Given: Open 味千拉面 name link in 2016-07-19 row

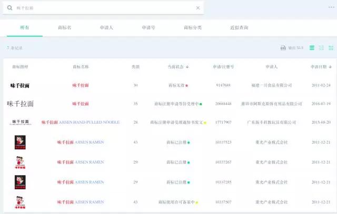Looking at the screenshot, I should pos(81,104).
